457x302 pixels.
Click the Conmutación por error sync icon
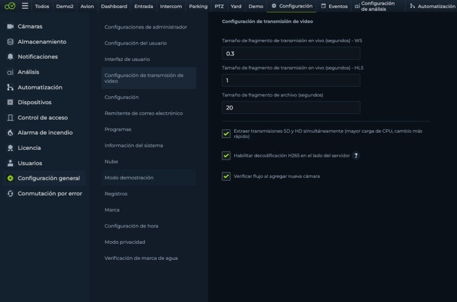[x=10, y=194]
